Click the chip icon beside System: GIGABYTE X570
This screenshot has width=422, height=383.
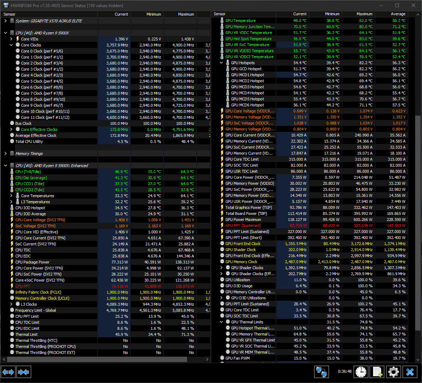(12, 21)
